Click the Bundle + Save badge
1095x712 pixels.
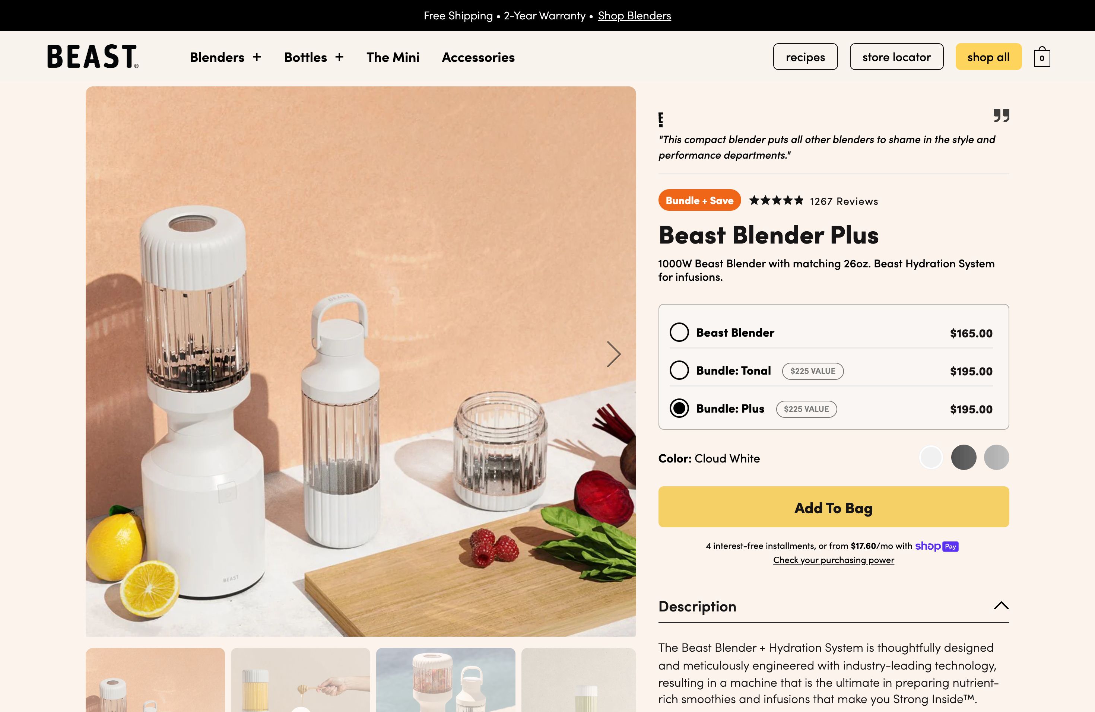[699, 201]
